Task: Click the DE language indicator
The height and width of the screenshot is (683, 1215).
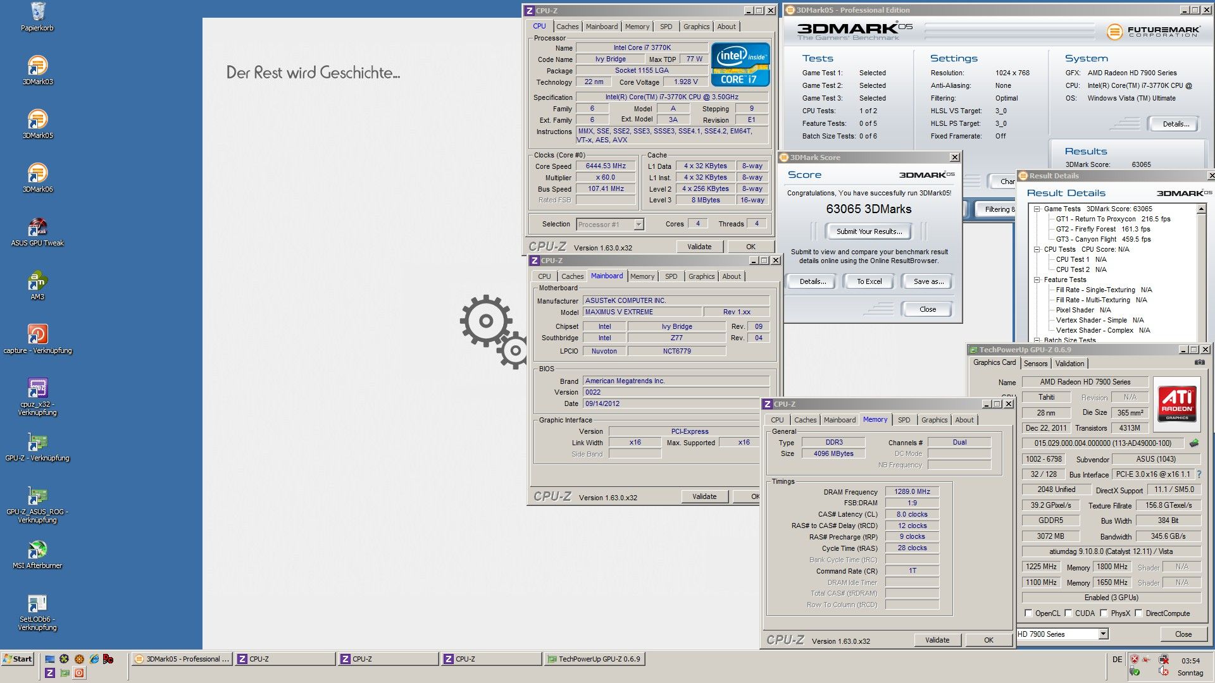Action: pyautogui.click(x=1117, y=660)
